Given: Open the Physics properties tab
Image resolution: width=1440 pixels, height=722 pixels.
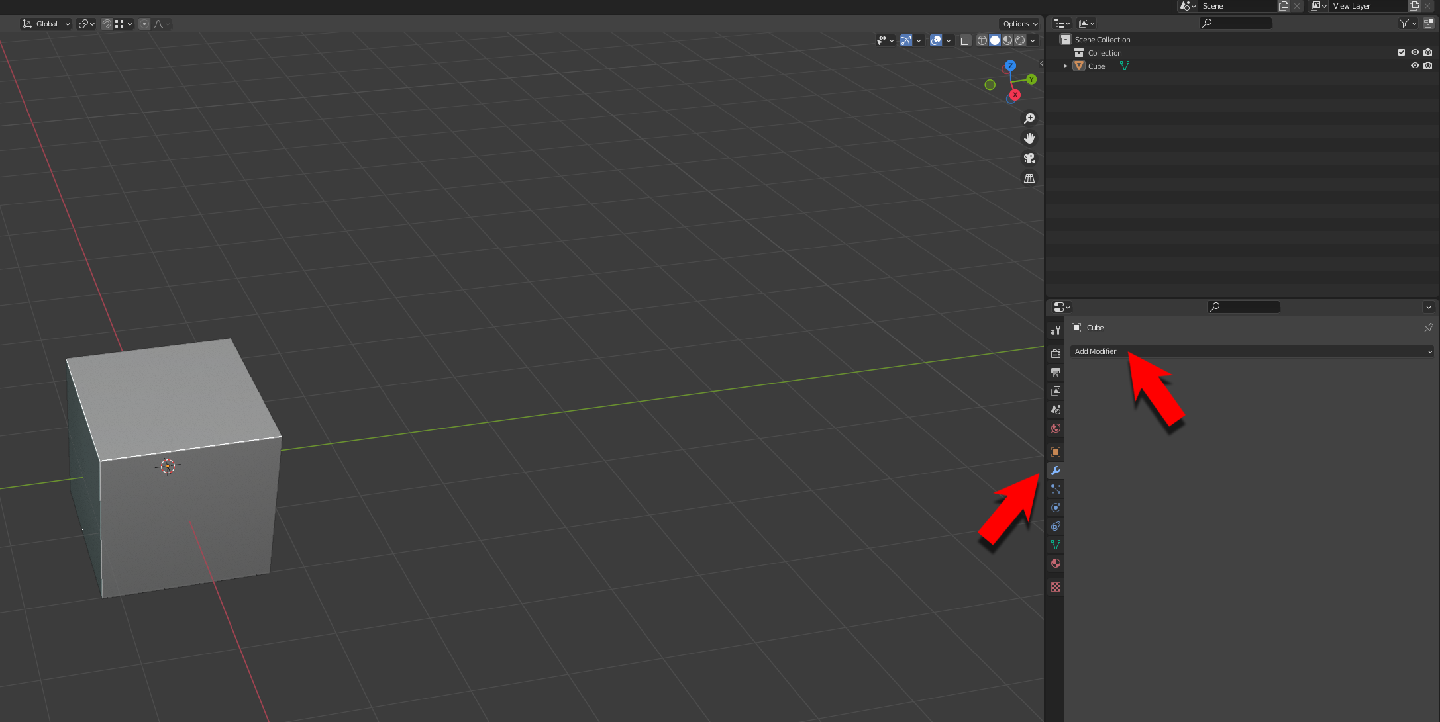Looking at the screenshot, I should click(1056, 508).
